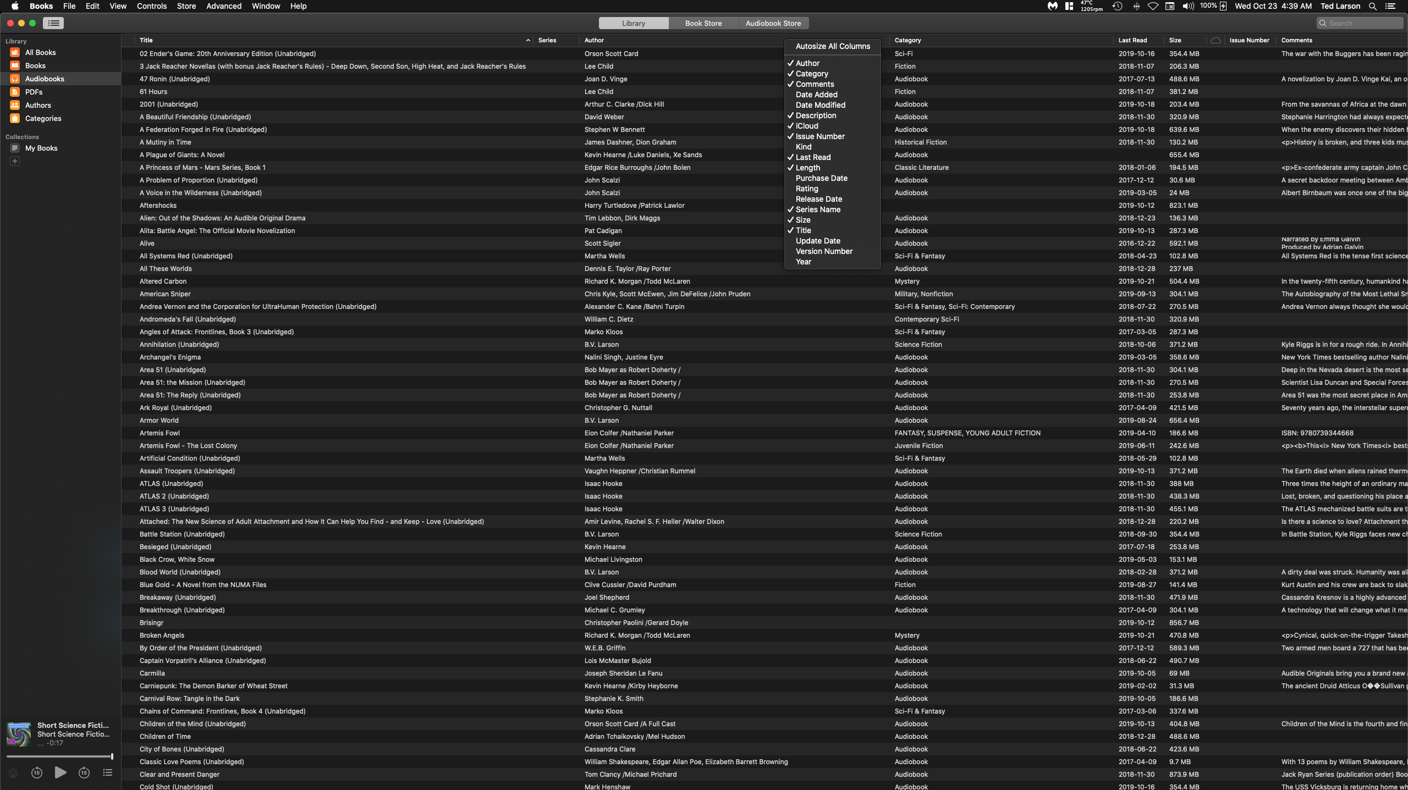
Task: Sort by Title column header arrow
Action: pyautogui.click(x=527, y=40)
